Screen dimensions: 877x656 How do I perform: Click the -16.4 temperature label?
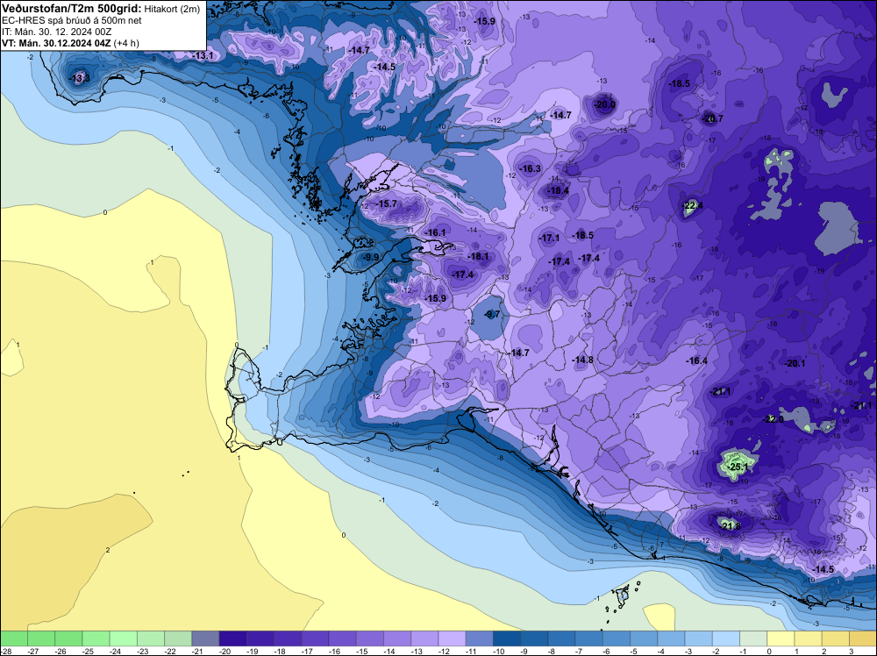[x=697, y=360]
